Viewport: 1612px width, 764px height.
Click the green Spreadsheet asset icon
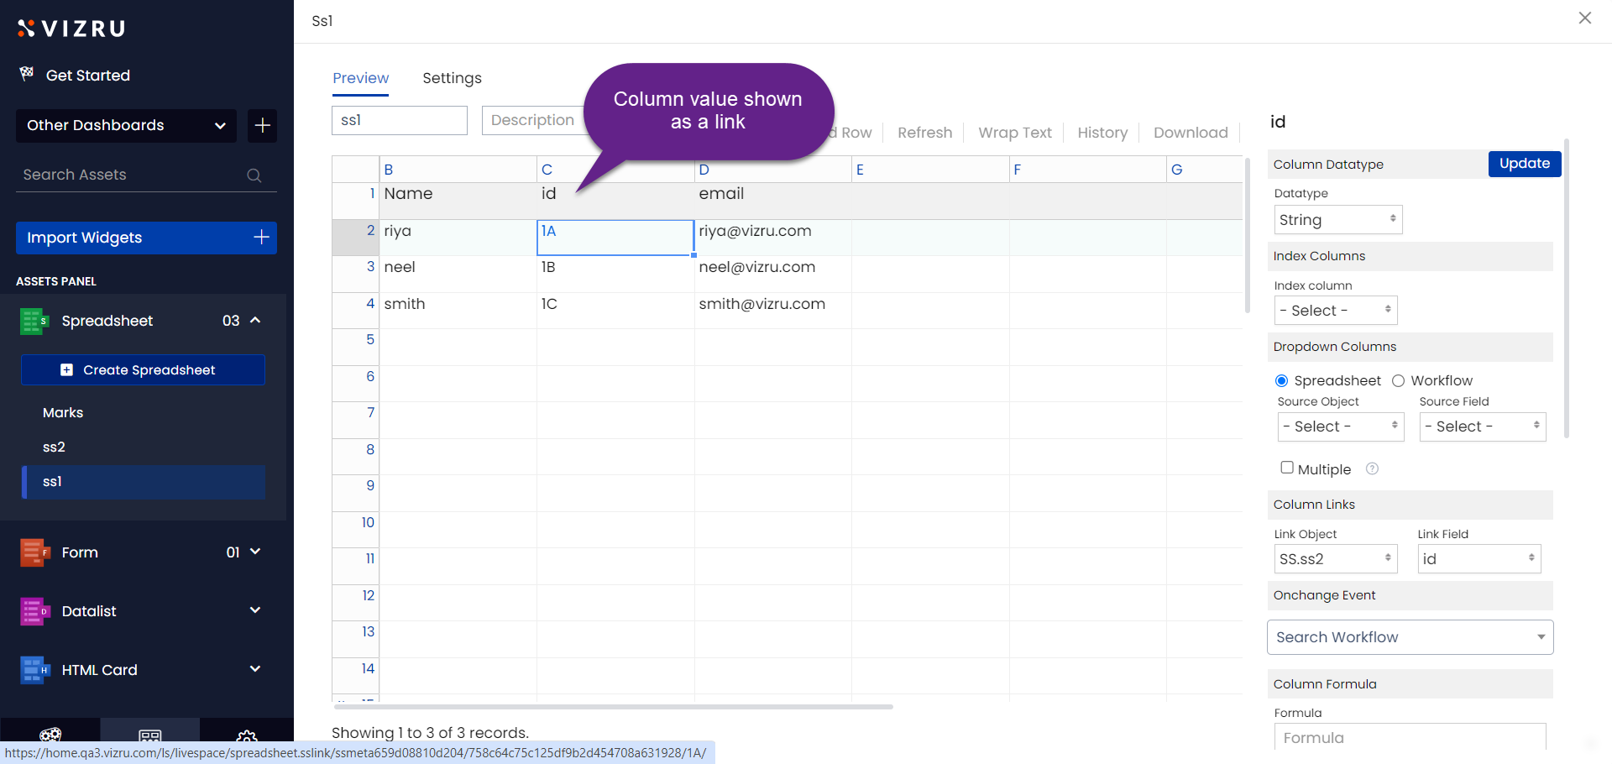coord(33,322)
